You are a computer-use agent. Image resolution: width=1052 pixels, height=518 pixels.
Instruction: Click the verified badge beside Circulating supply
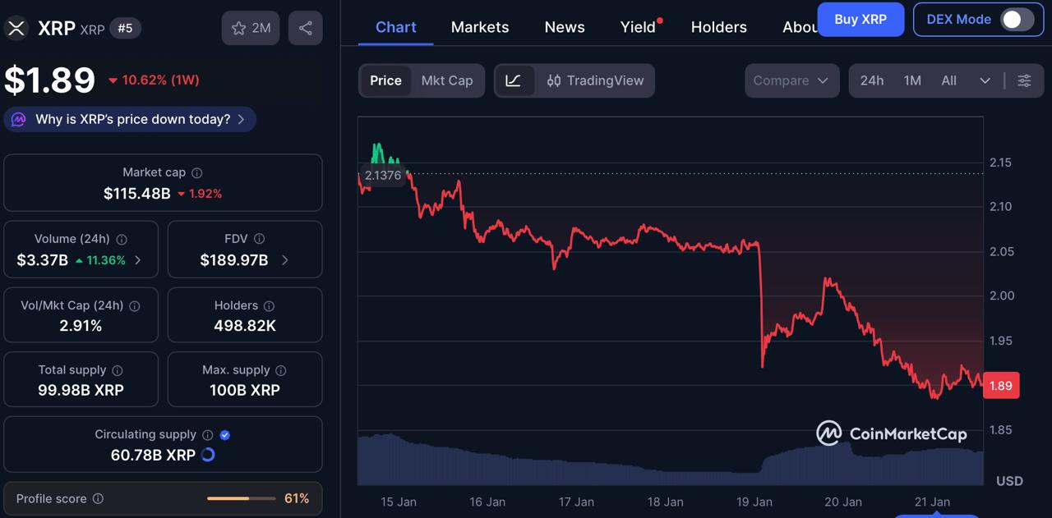[x=223, y=434]
